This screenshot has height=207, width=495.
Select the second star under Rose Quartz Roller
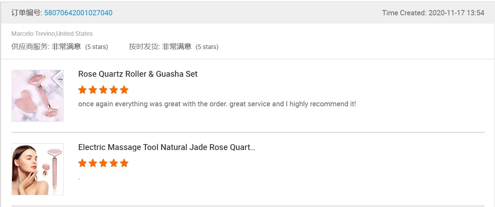[x=93, y=90]
